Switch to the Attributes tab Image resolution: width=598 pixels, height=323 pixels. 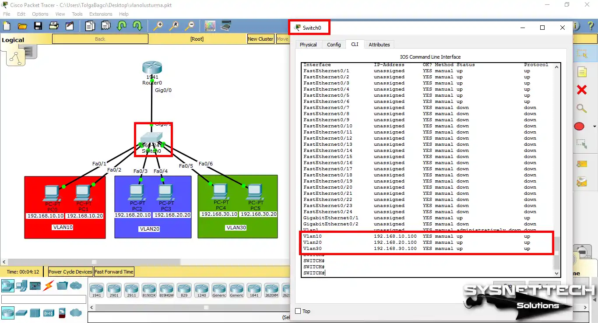pos(379,45)
